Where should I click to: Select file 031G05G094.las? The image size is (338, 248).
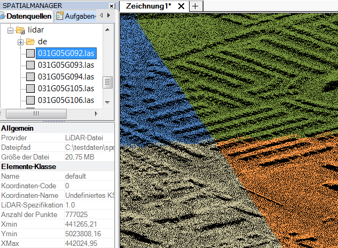66,77
